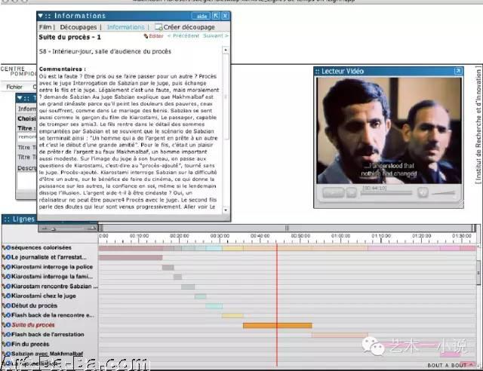Click the blue X icon beside 'Le journaliste et l'arrestat...'
Viewport: 483px width, 371px height.
click(x=8, y=257)
